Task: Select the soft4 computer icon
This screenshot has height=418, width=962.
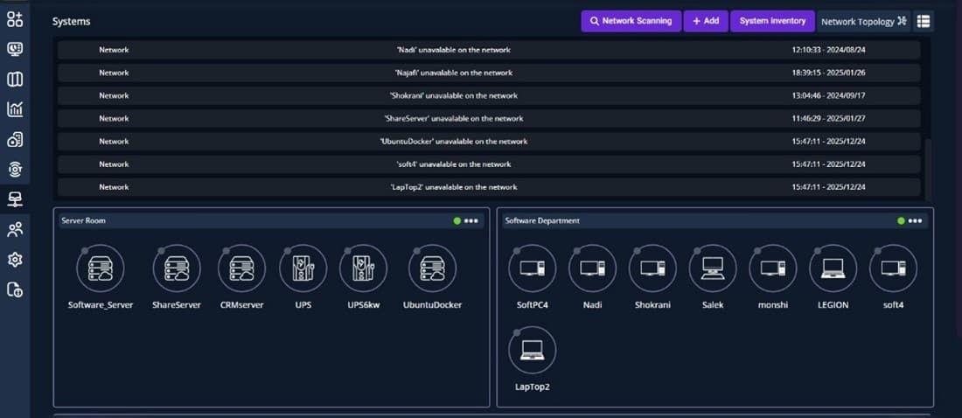Action: click(893, 268)
